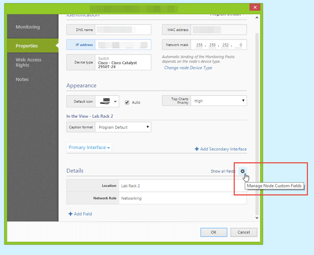Click the Show all fields link

click(x=223, y=171)
